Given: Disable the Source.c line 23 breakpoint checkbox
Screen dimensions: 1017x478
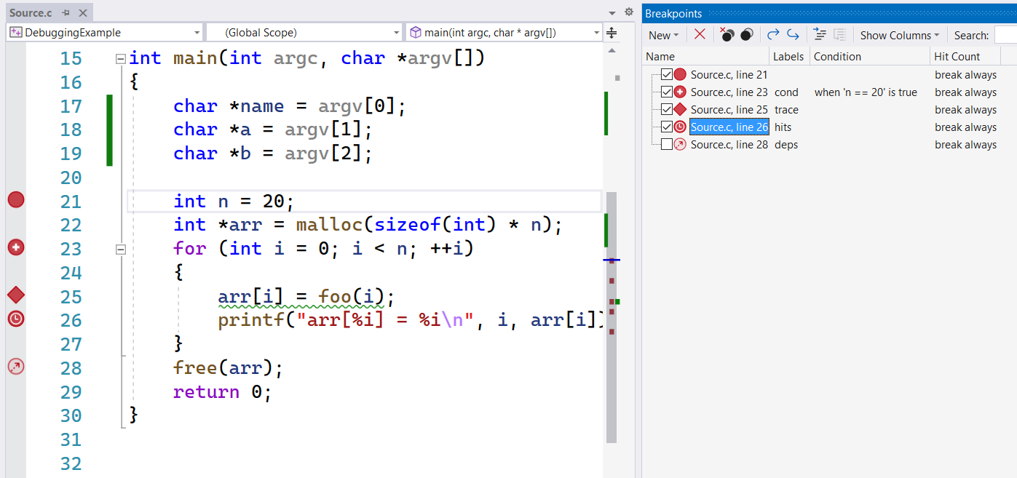Looking at the screenshot, I should click(666, 92).
